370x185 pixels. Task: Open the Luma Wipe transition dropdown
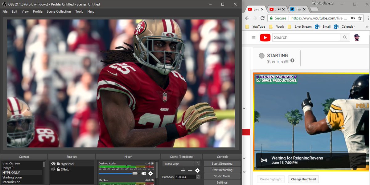tap(181, 164)
